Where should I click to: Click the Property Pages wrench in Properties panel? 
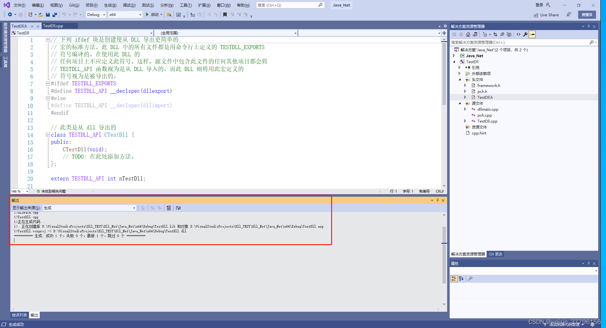tap(470, 279)
